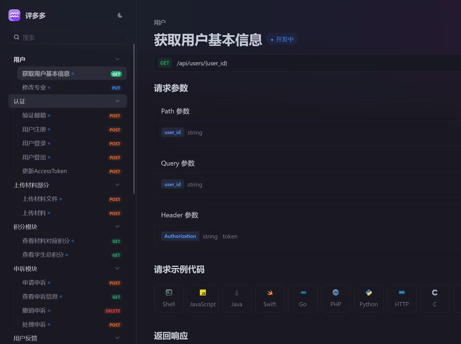Click the DELETE badge on 撤销申诉

pos(113,311)
